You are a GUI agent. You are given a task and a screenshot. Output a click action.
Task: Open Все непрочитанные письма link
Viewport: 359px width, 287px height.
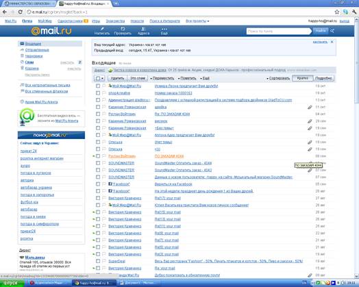(x=48, y=85)
